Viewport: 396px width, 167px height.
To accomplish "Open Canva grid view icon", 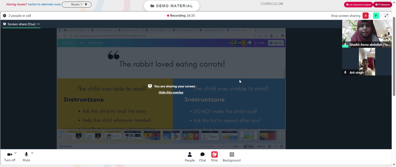I will (x=269, y=147).
